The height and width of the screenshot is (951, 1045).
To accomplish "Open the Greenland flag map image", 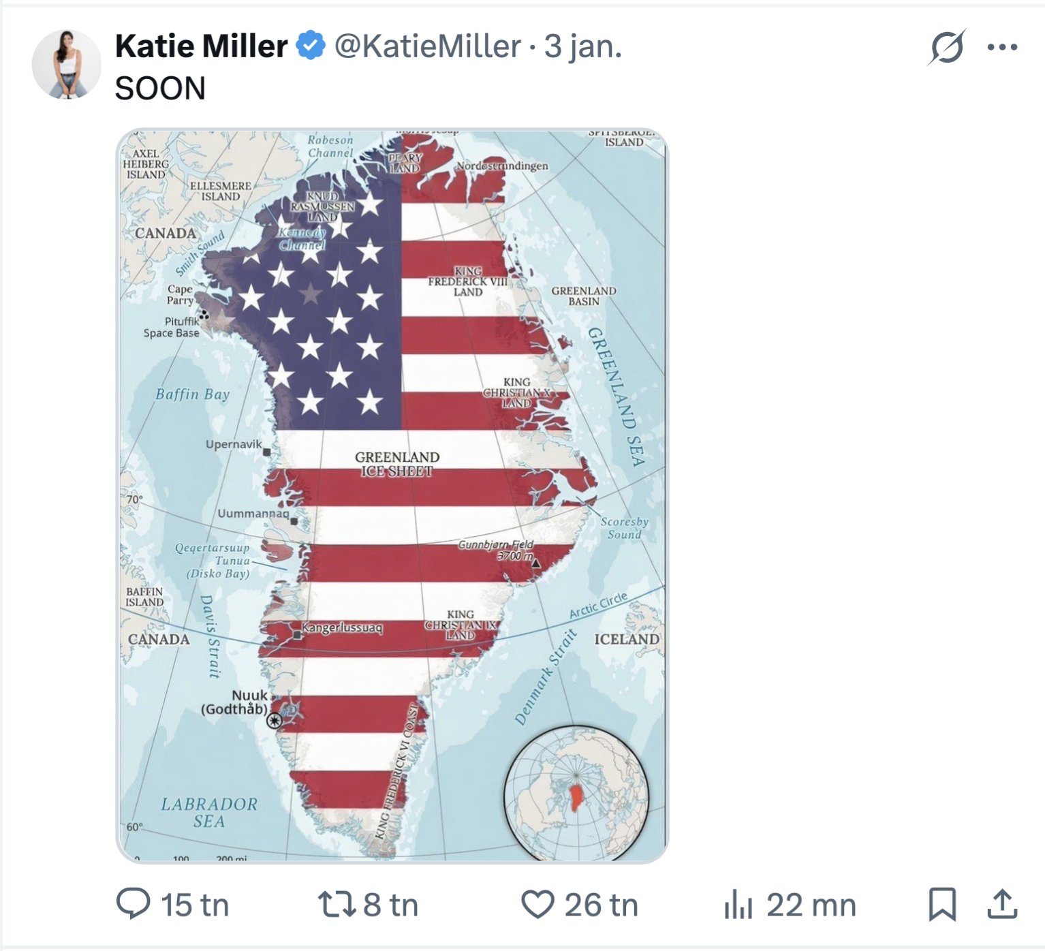I will tap(392, 495).
